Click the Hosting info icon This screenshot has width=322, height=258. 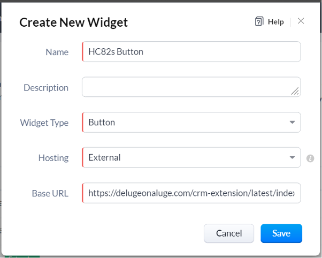pyautogui.click(x=310, y=158)
